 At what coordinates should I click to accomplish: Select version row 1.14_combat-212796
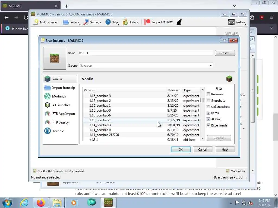click(x=142, y=135)
